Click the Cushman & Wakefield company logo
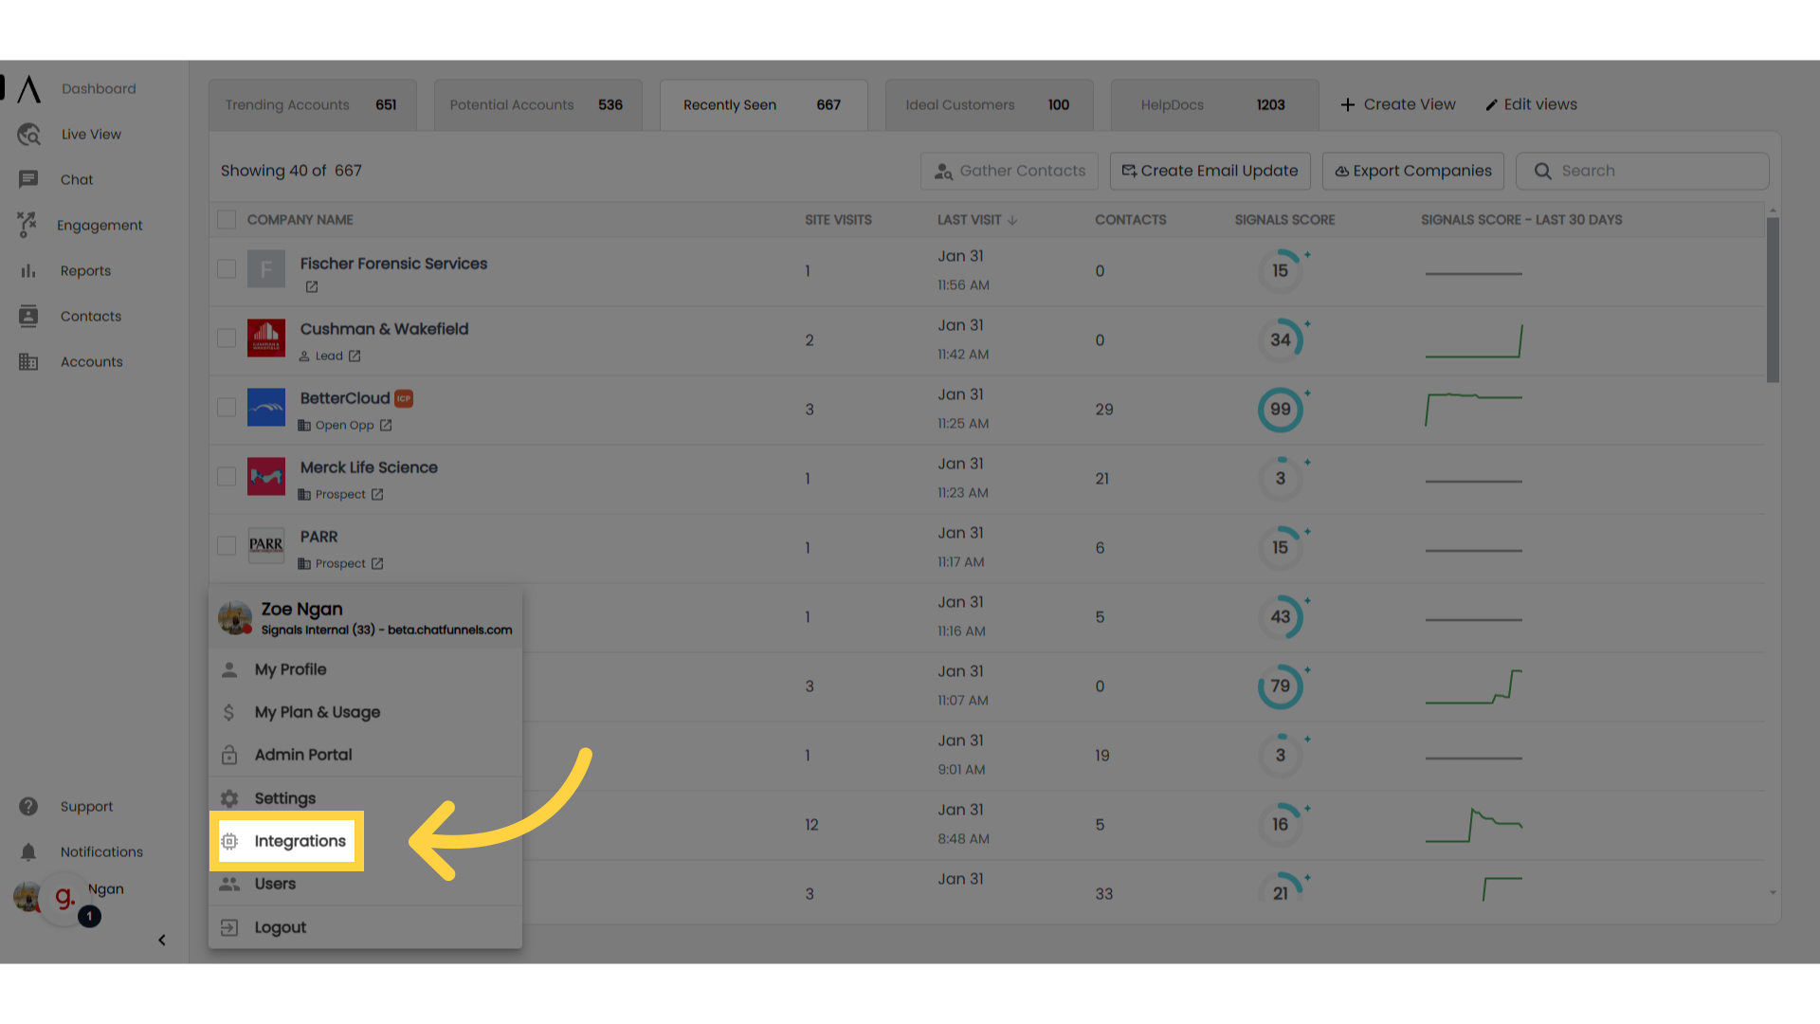Image resolution: width=1820 pixels, height=1024 pixels. pyautogui.click(x=266, y=338)
